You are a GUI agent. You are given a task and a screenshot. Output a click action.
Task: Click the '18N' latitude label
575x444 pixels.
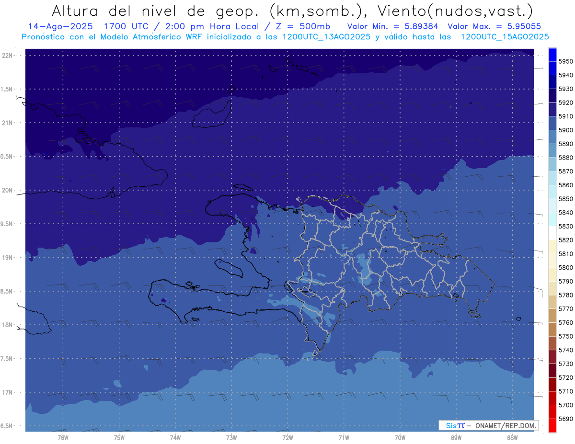(x=7, y=325)
